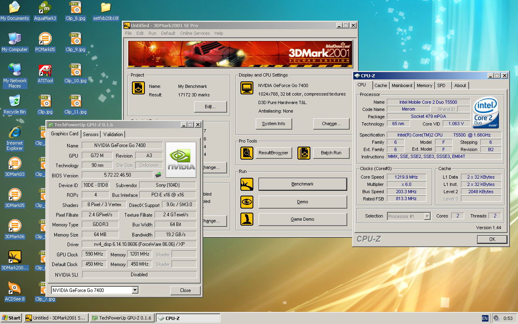Launch 3DMark06 desktop shortcut

[x=15, y=229]
